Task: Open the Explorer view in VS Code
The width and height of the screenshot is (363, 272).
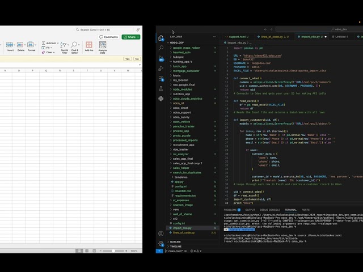Action: point(161,38)
